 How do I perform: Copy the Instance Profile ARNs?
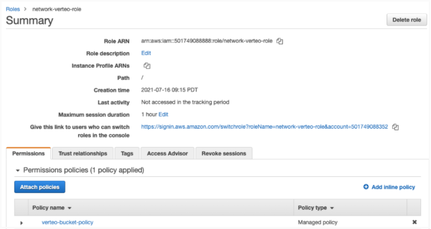147,65
